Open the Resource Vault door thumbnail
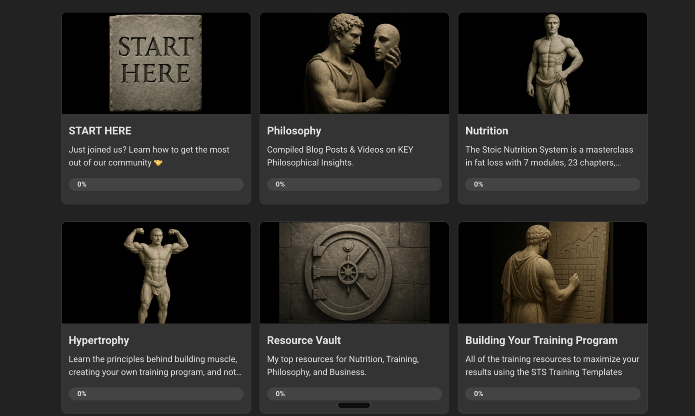Viewport: 695px width, 416px height. coord(354,273)
